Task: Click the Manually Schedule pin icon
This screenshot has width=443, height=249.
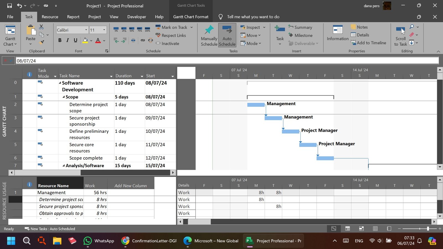Action: (209, 30)
